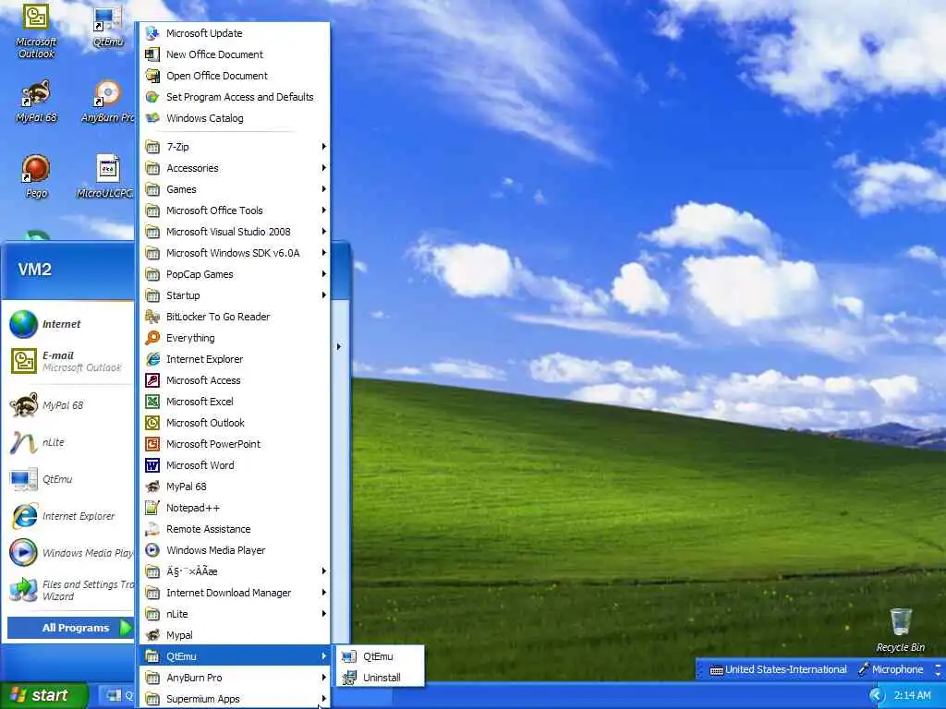Click the Microsoft Excel icon
This screenshot has height=709, width=946.
152,402
